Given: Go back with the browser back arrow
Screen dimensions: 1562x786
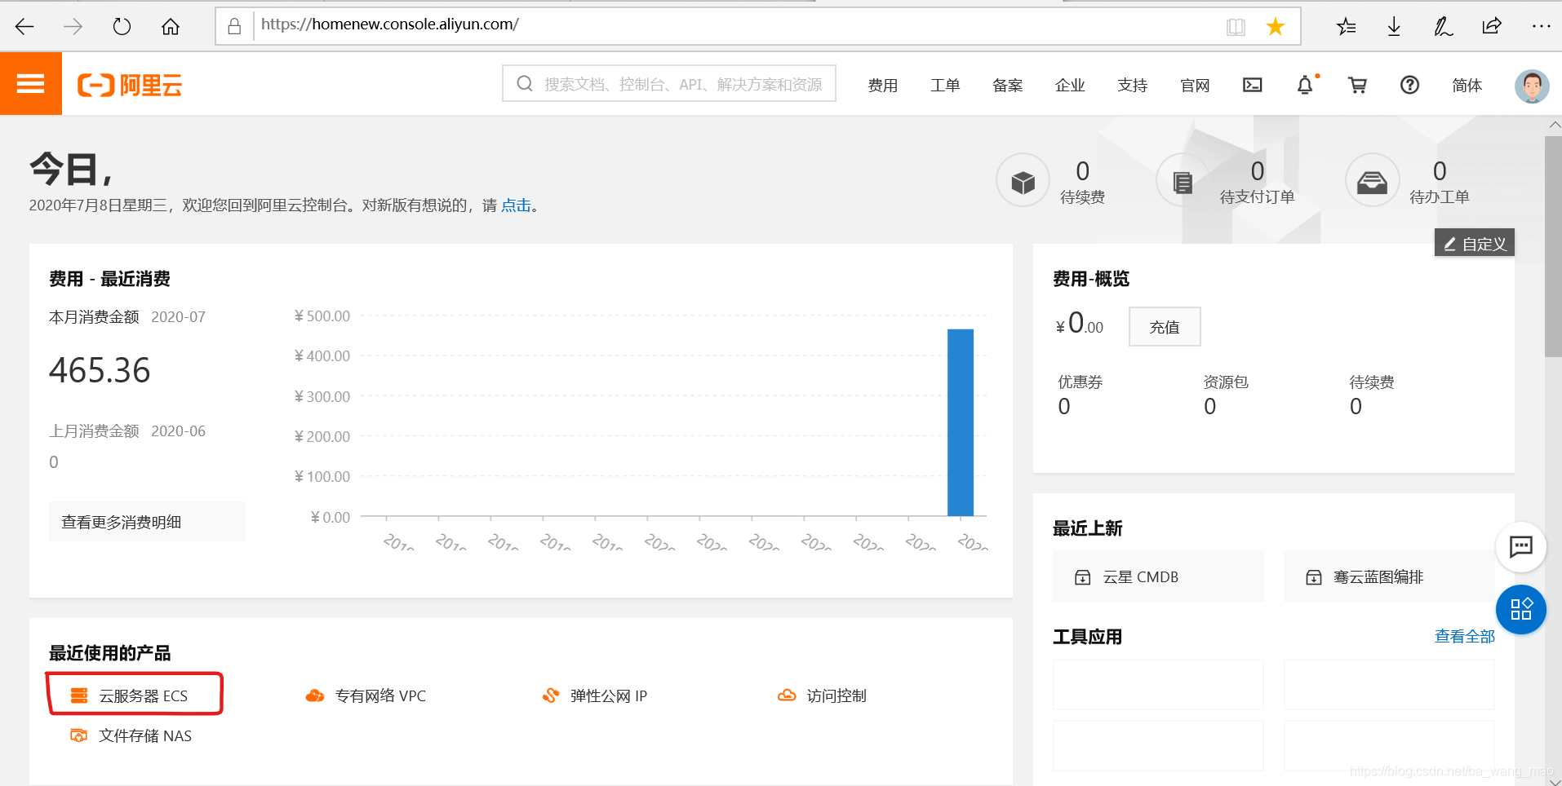Looking at the screenshot, I should coord(24,27).
